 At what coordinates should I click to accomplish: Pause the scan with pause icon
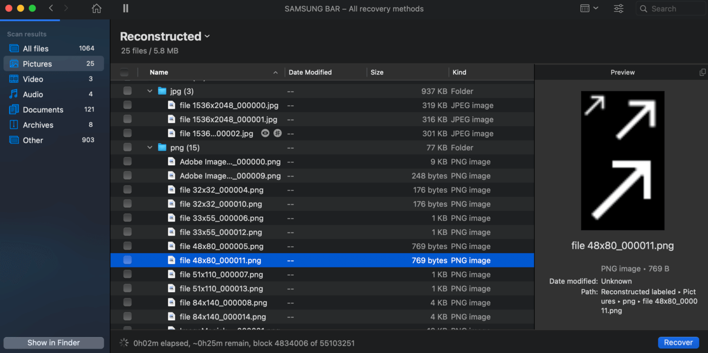(126, 9)
